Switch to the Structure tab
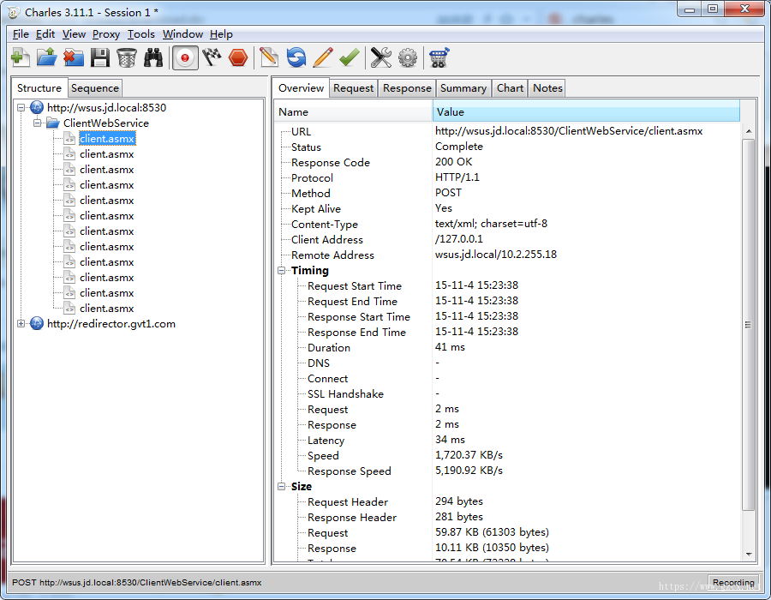This screenshot has height=600, width=771. pyautogui.click(x=39, y=88)
